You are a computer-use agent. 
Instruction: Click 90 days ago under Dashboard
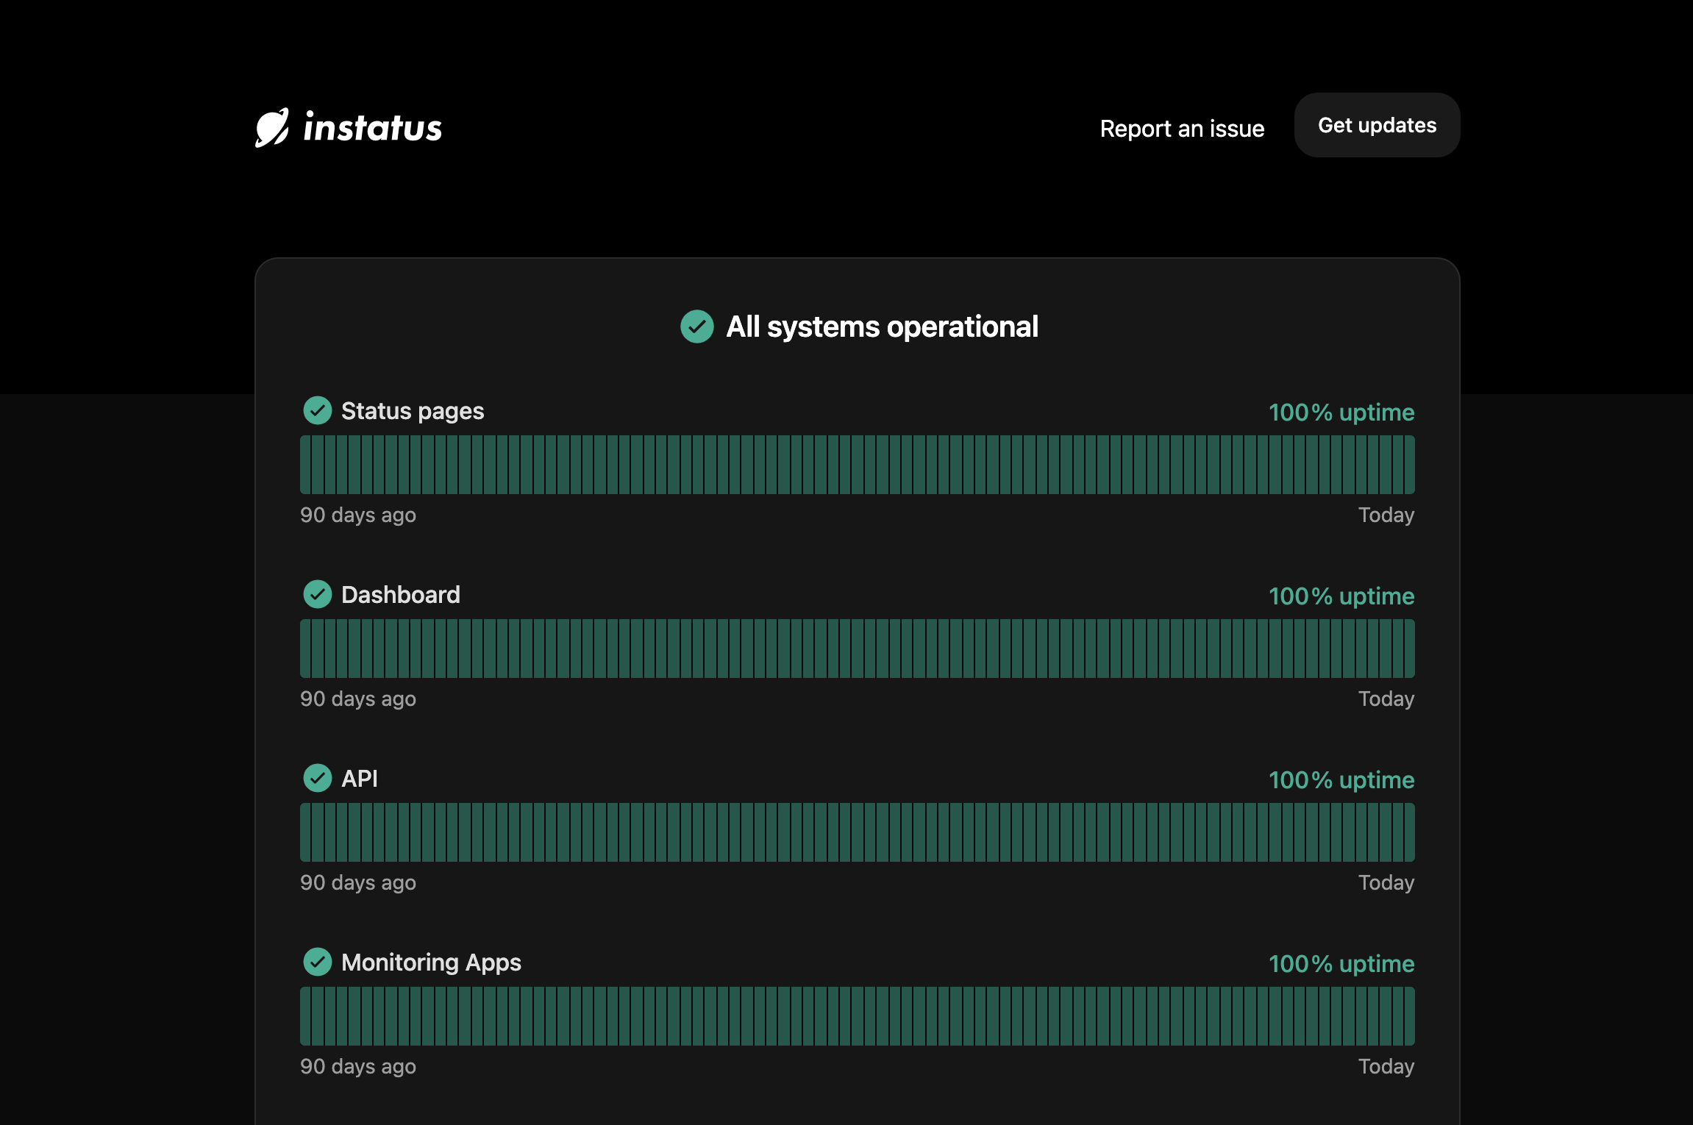tap(358, 699)
